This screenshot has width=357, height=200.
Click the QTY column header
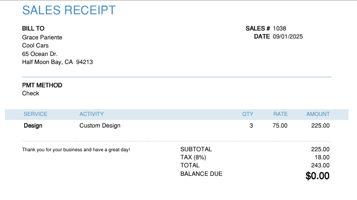click(x=247, y=114)
